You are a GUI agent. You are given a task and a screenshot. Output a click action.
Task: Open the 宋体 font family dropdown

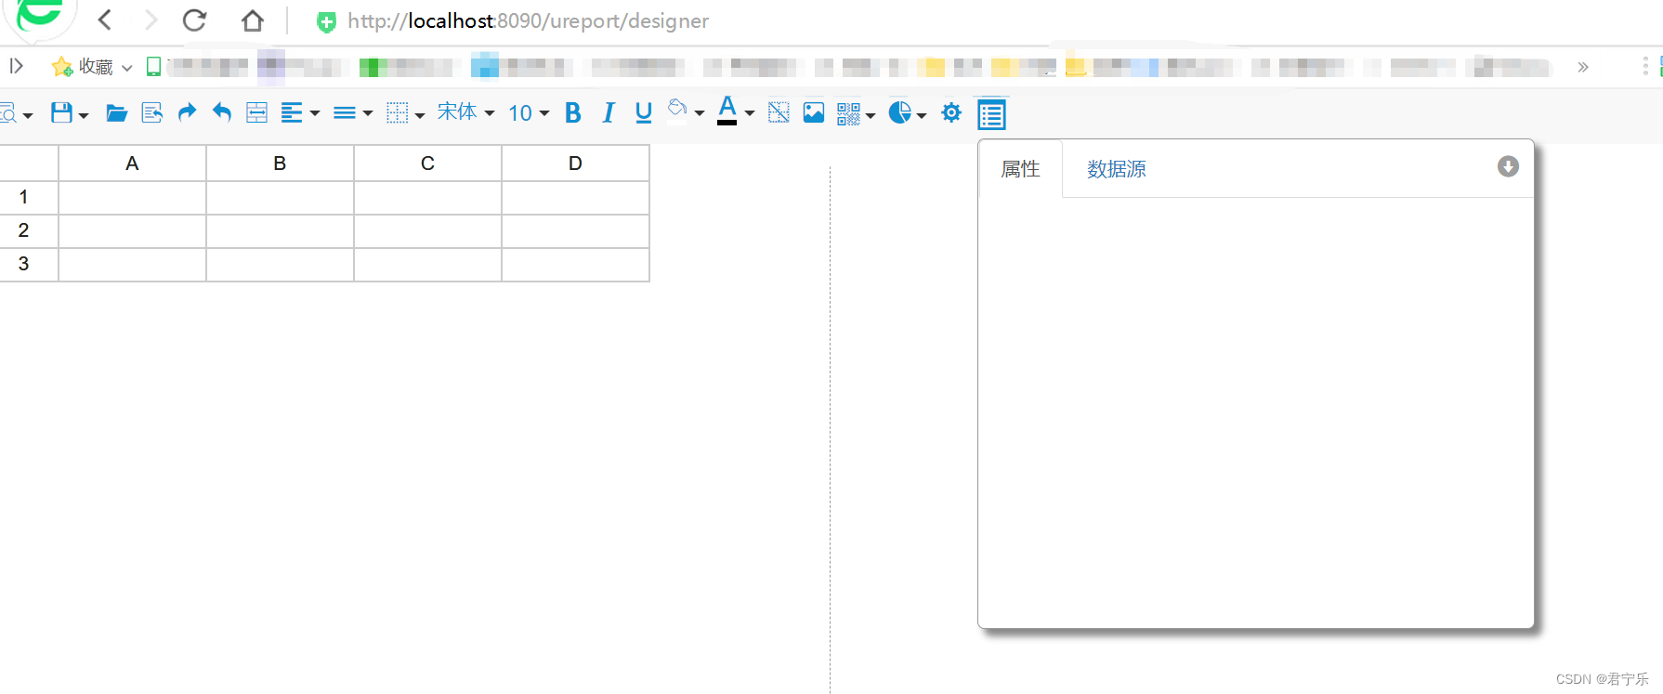[x=465, y=112]
